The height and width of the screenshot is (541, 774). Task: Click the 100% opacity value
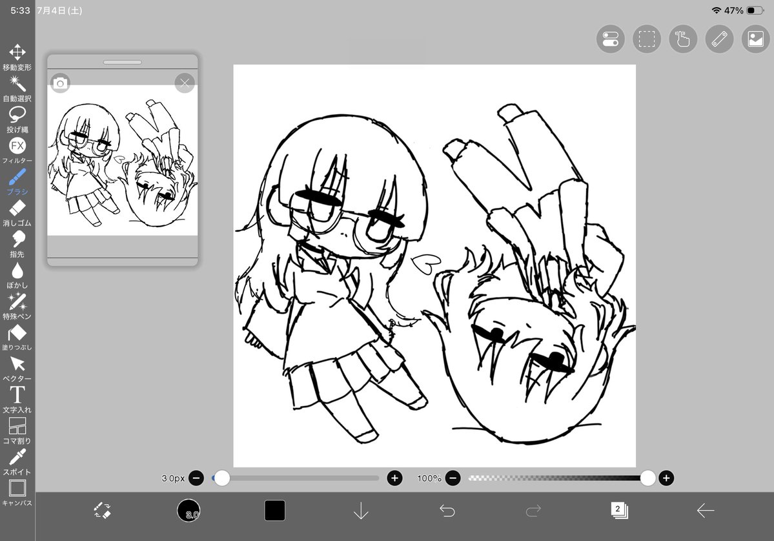pos(429,478)
